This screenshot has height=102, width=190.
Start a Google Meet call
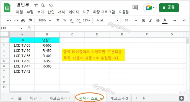(x=148, y=8)
